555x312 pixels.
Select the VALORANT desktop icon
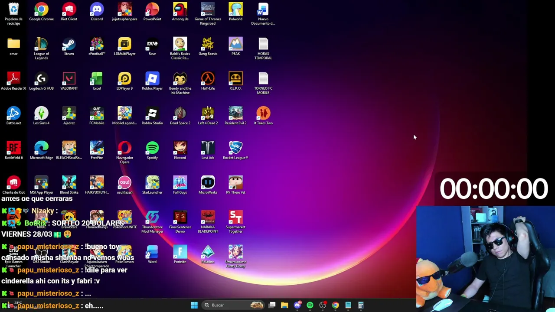(69, 81)
